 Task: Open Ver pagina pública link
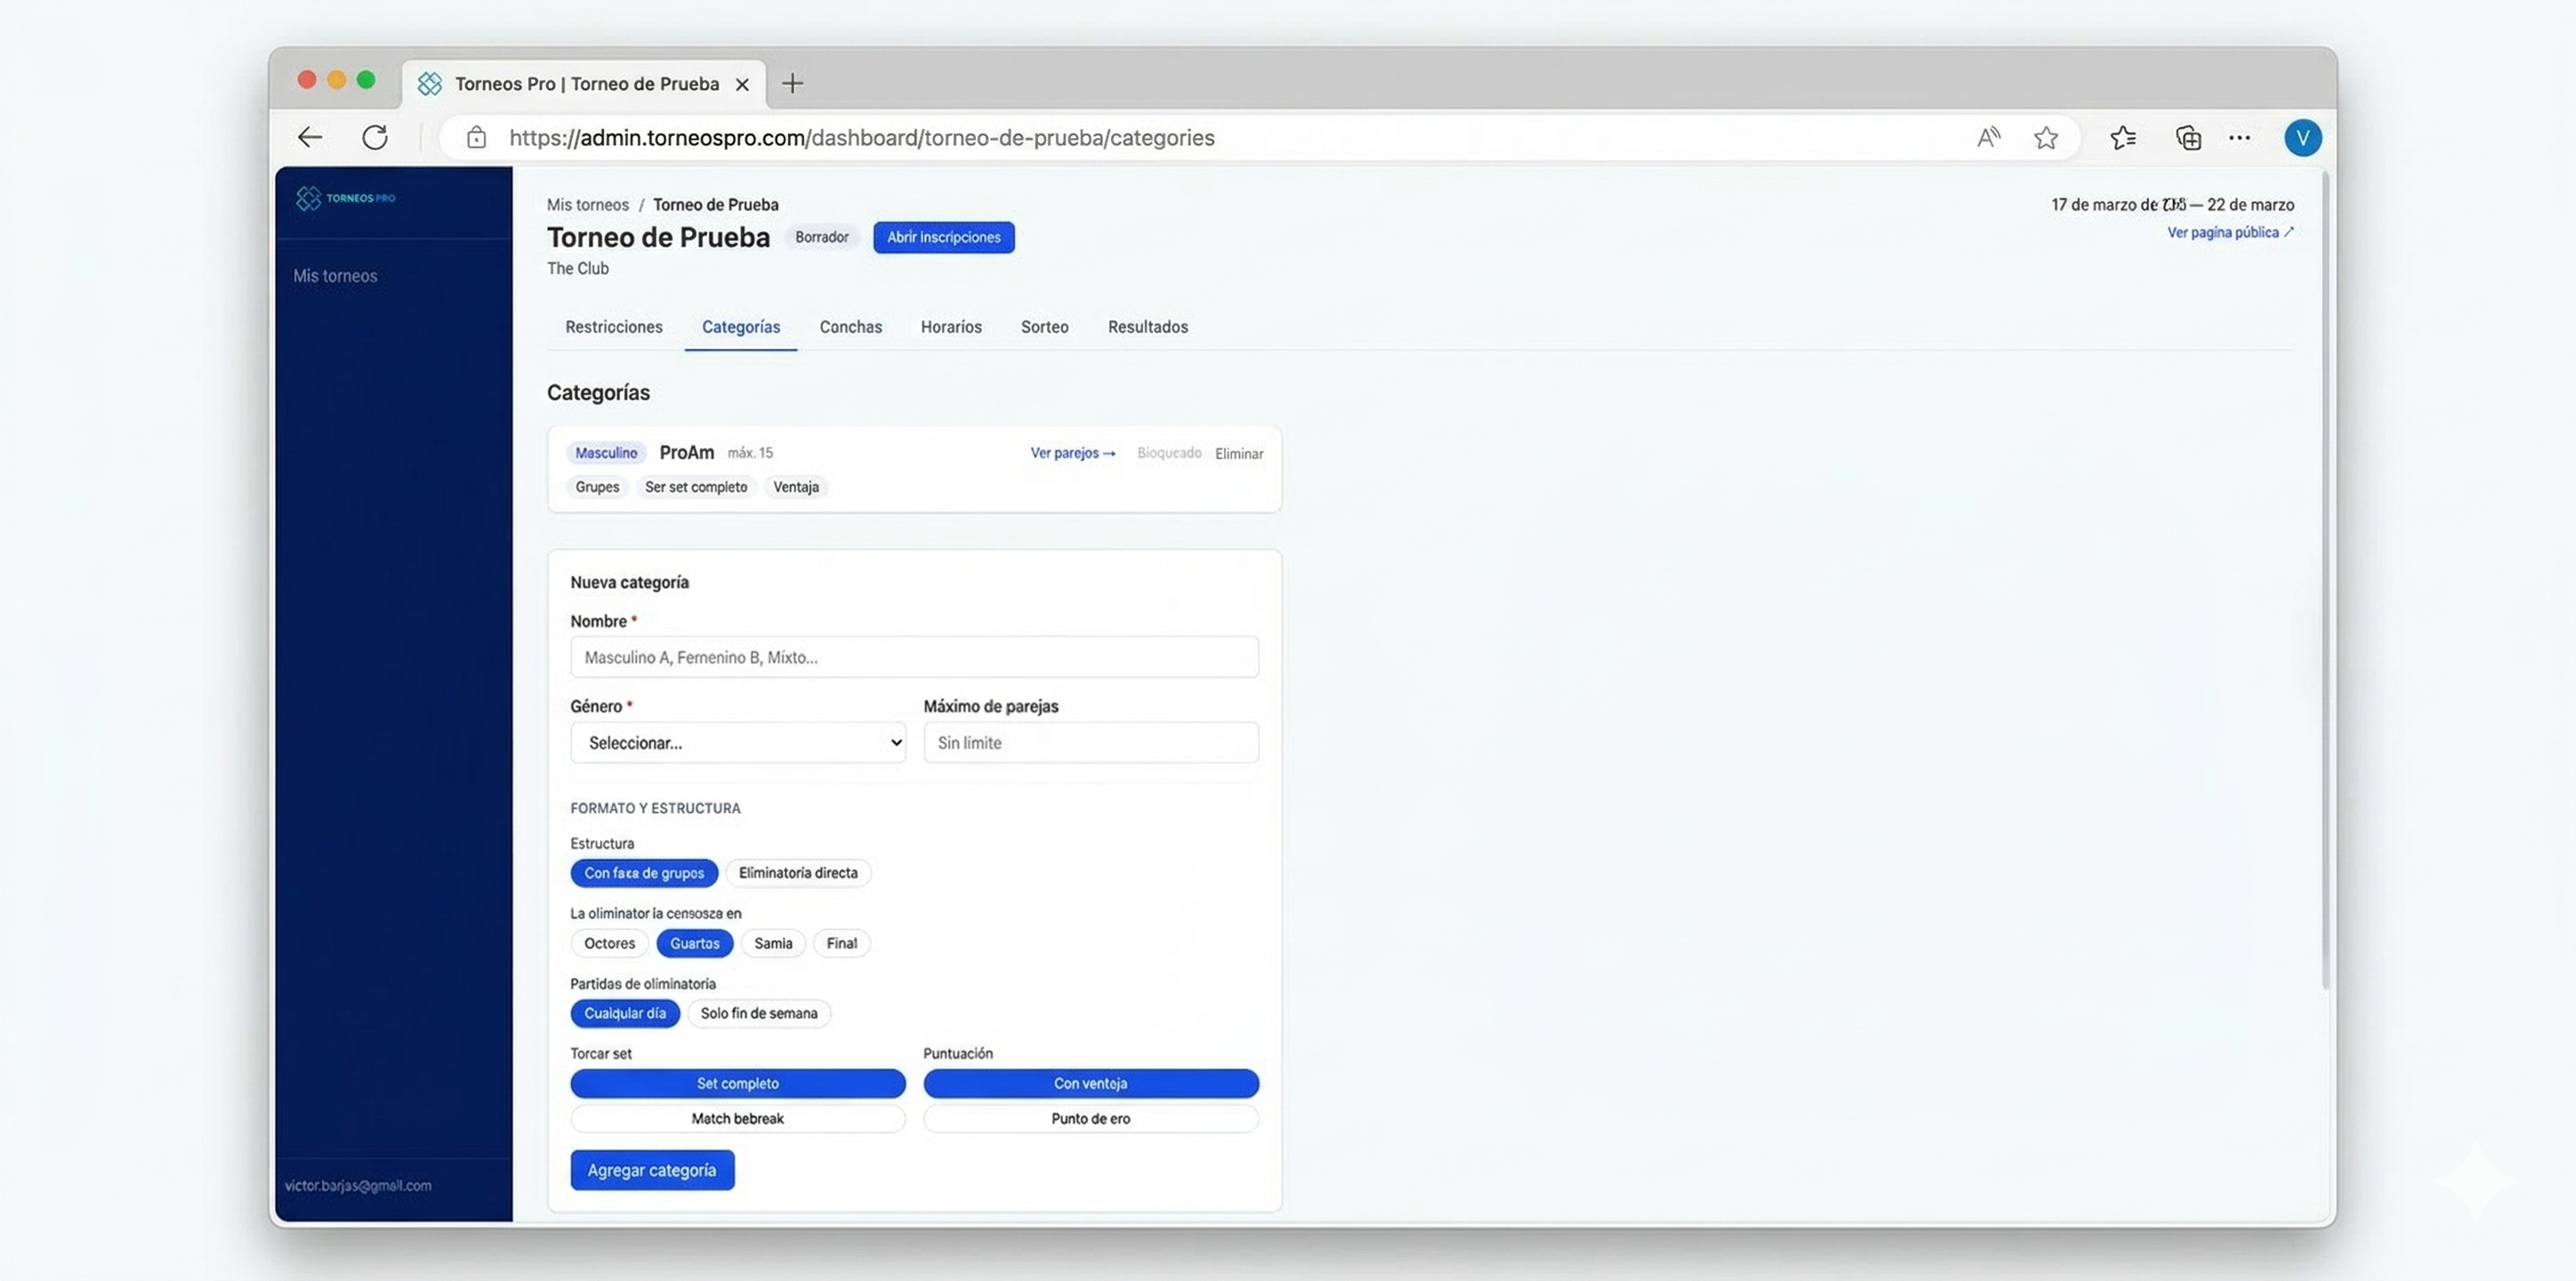2229,232
